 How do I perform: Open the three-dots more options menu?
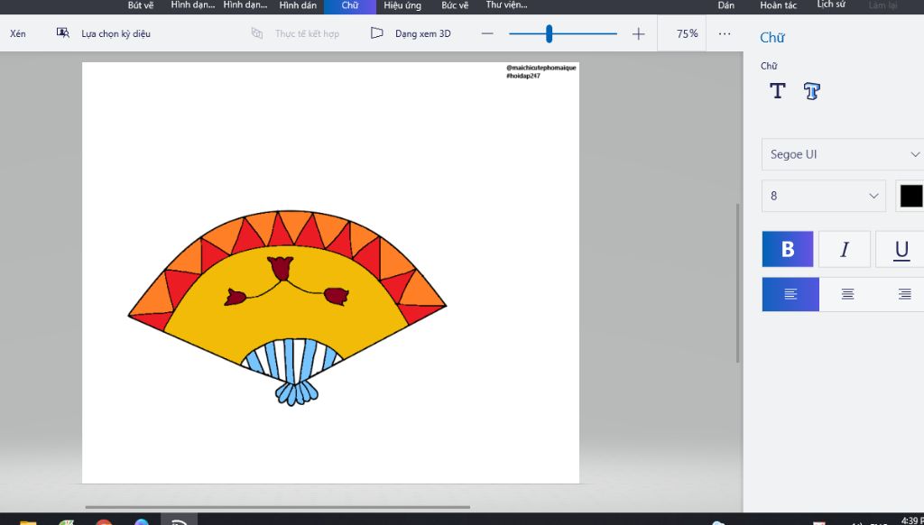[725, 33]
